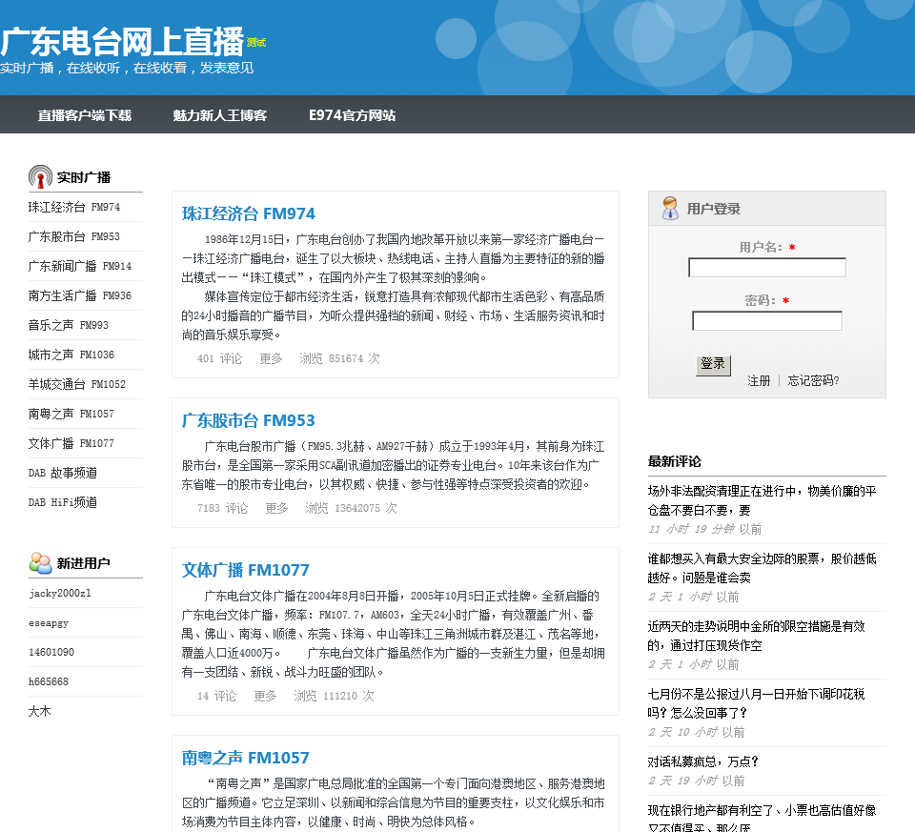Image resolution: width=915 pixels, height=832 pixels.
Task: View new user eseapgy
Action: [x=49, y=622]
